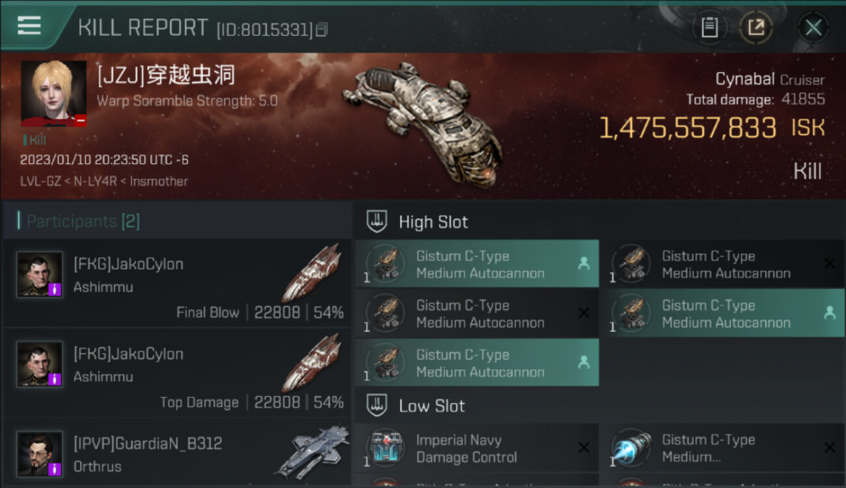Open the hamburger menu icon

(29, 26)
